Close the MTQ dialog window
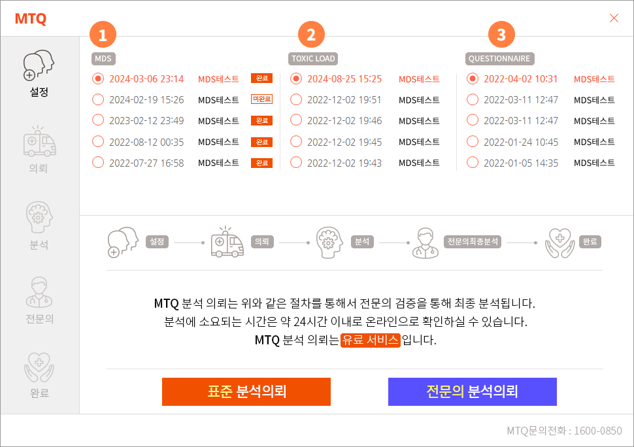634x447 pixels. click(614, 18)
